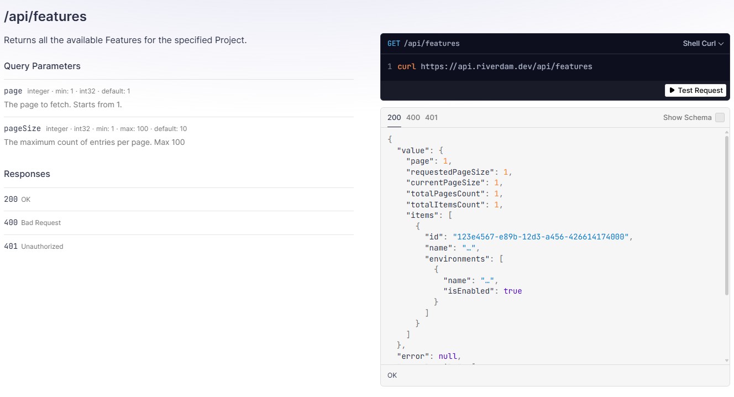This screenshot has height=397, width=734.
Task: Click the GET /api/features request title
Action: (x=423, y=43)
